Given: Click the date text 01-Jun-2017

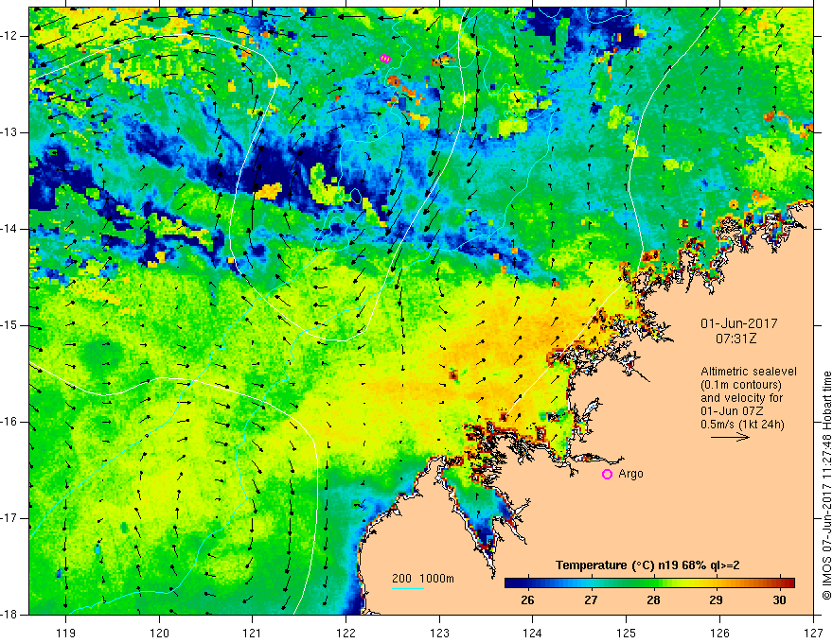Looking at the screenshot, I should tap(738, 323).
